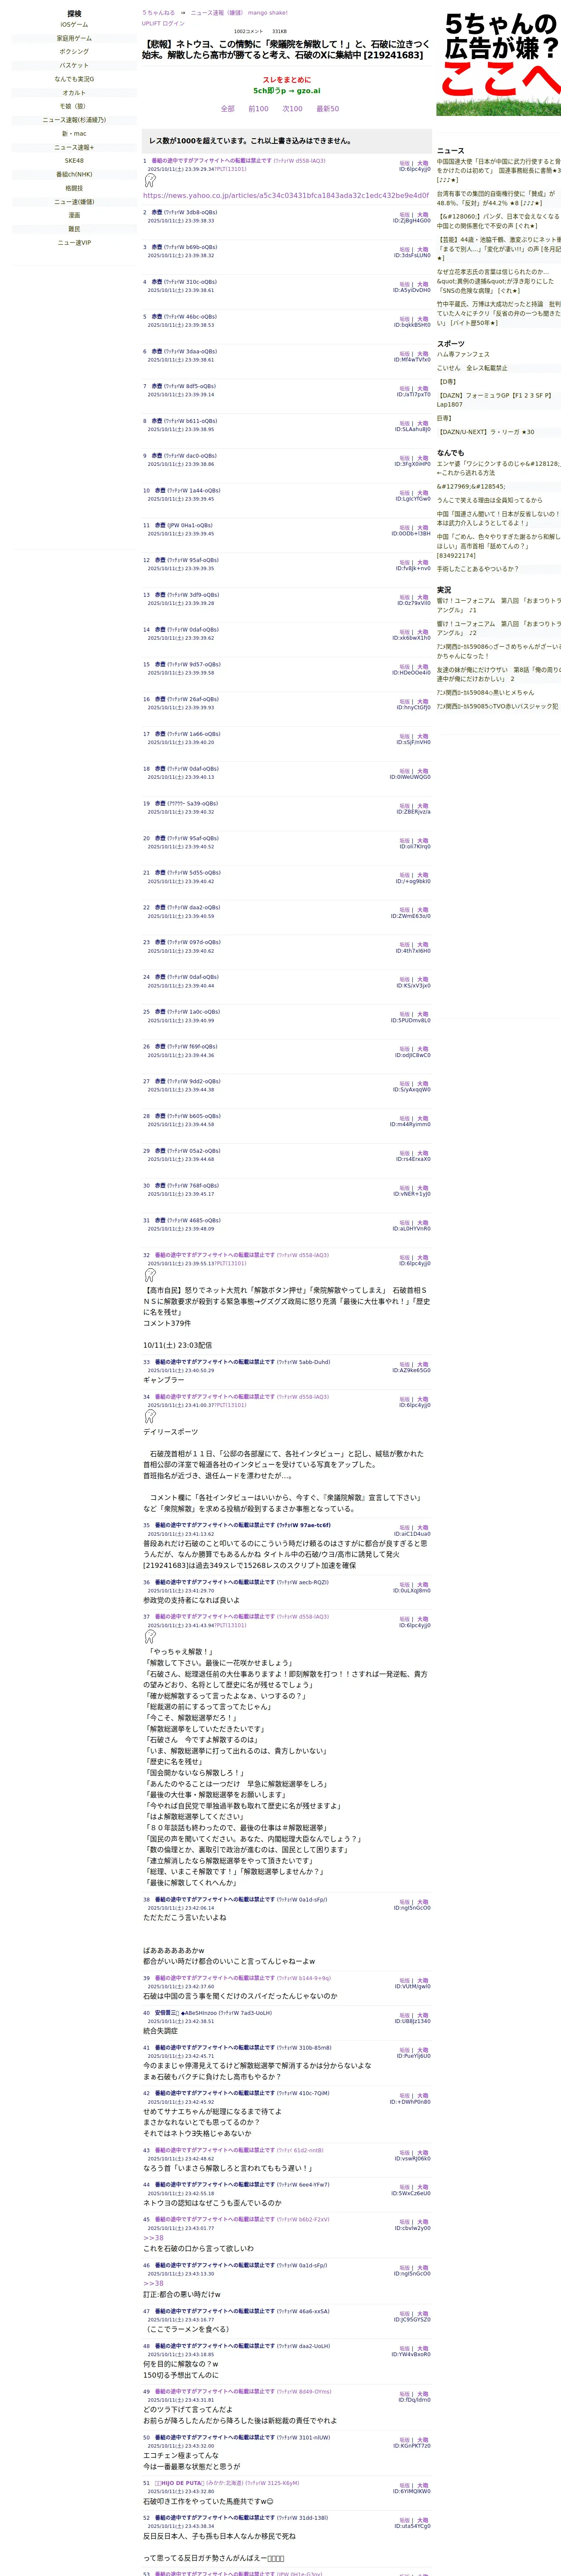Screen dimensions: 561x2576
Task: Click the ログイン link
Action: tap(174, 23)
